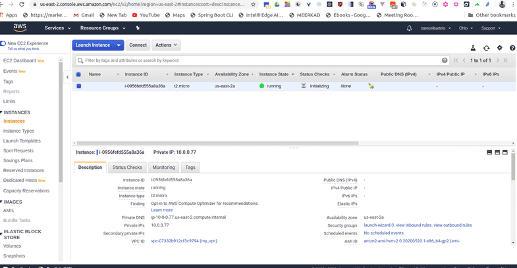Collapse IMAGES sidebar section
The width and height of the screenshot is (517, 268).
pyautogui.click(x=1, y=202)
